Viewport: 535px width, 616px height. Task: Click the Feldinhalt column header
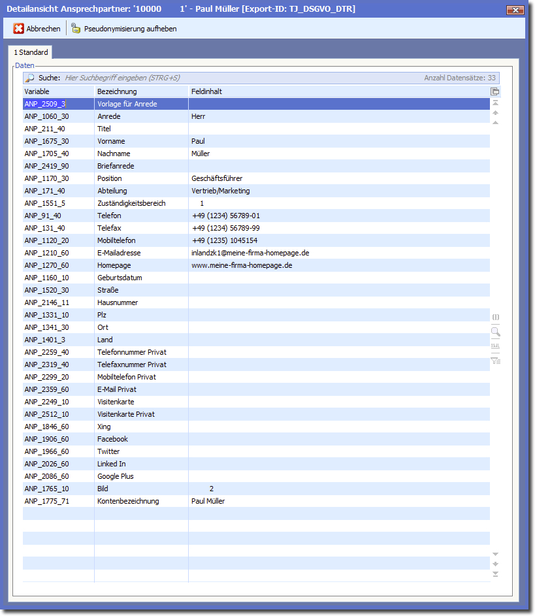338,91
